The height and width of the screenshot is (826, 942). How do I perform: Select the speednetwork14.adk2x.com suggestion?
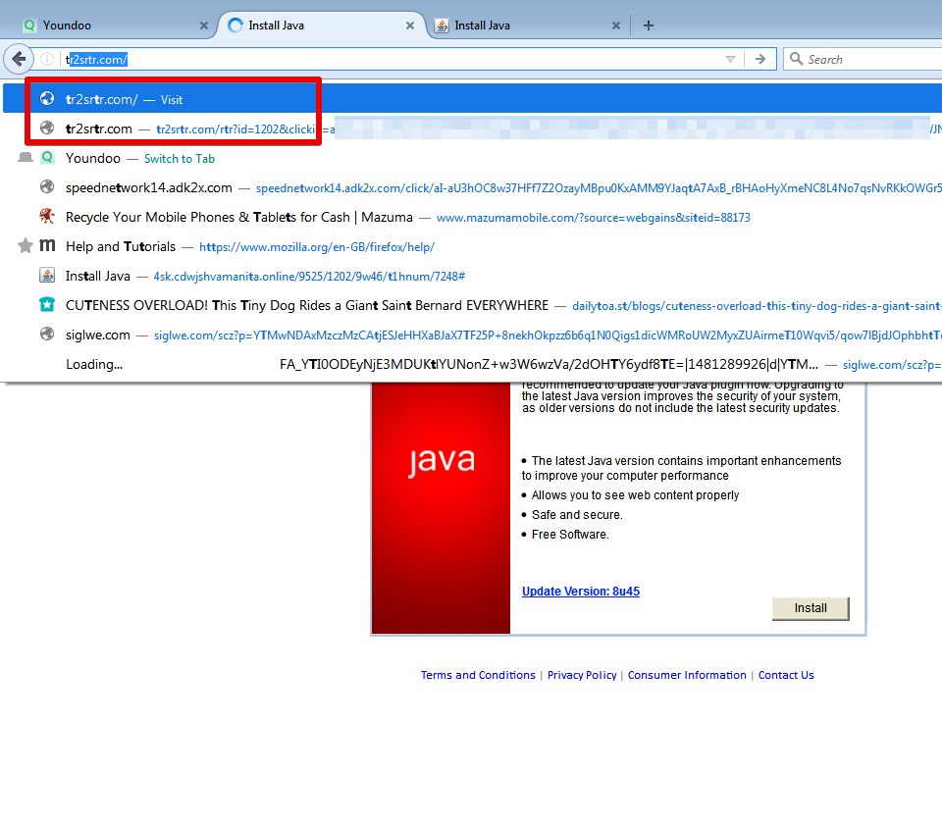tap(149, 187)
